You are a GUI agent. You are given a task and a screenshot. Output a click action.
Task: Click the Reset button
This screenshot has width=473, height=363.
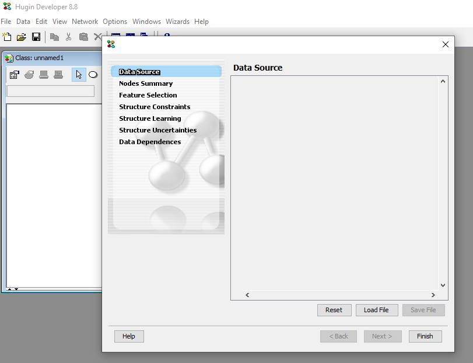pyautogui.click(x=334, y=310)
